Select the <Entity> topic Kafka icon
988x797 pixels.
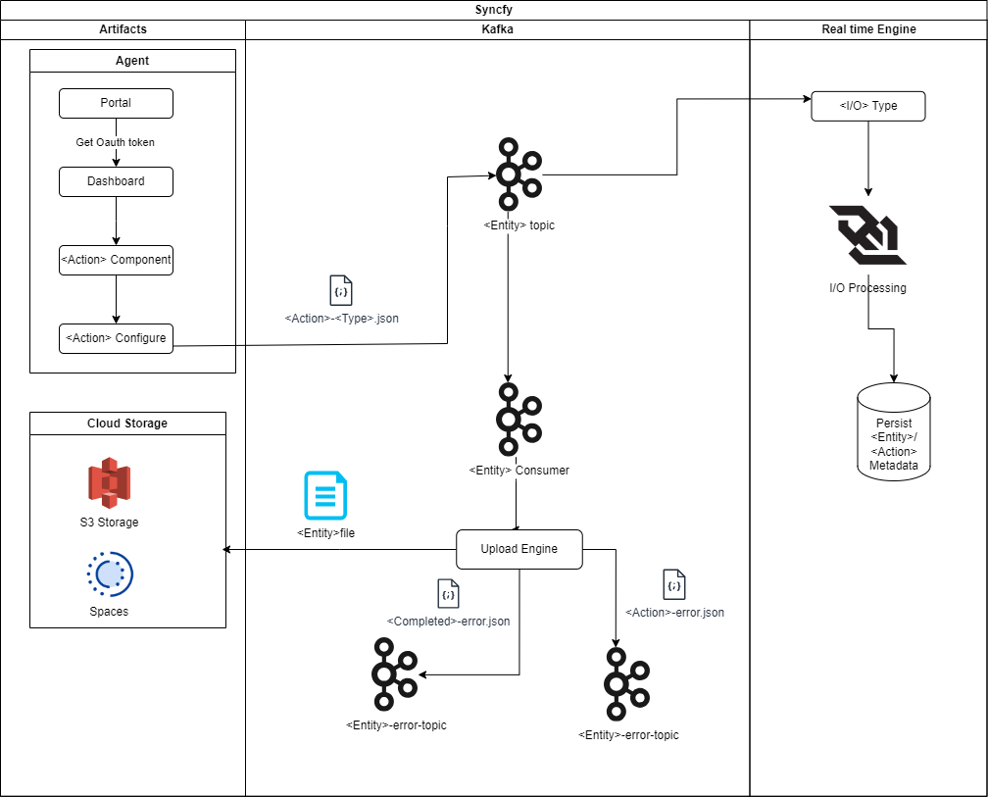click(x=519, y=174)
